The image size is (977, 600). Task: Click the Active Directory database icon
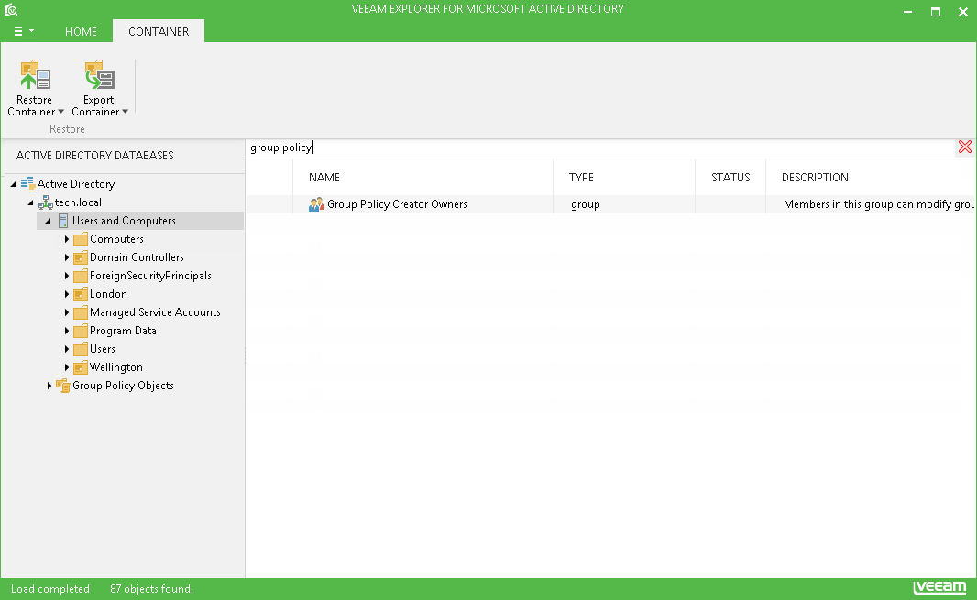[28, 184]
